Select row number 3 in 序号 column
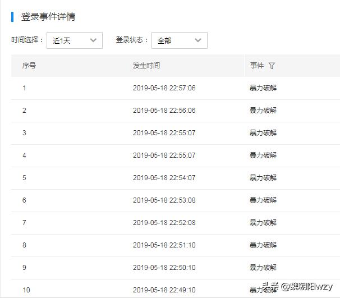 [24, 133]
